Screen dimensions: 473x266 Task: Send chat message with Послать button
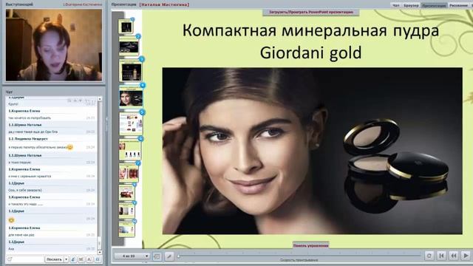[54, 259]
